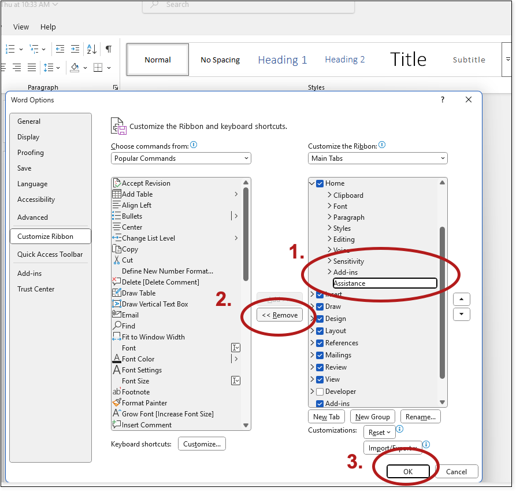Click the Assistance name input field
516x491 pixels.
pos(384,283)
